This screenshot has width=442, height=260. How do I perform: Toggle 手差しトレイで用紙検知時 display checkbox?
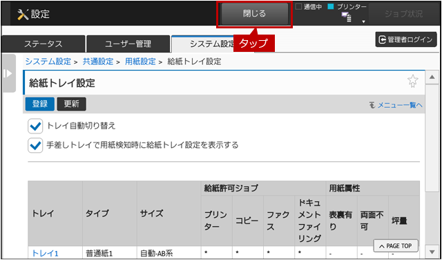[35, 145]
